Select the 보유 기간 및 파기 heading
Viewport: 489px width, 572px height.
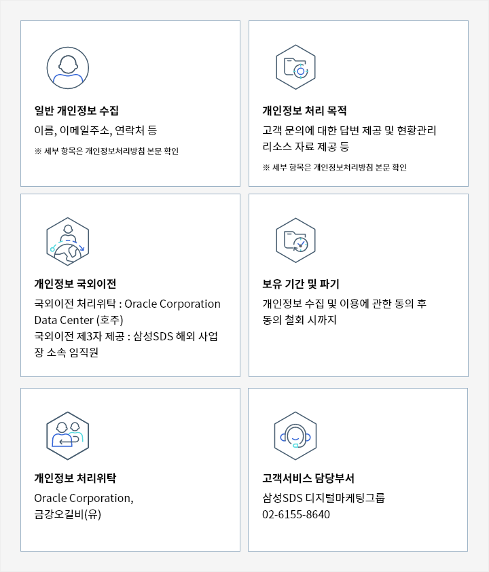pyautogui.click(x=300, y=284)
